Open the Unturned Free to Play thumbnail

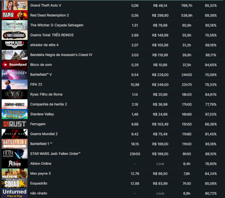15,193
